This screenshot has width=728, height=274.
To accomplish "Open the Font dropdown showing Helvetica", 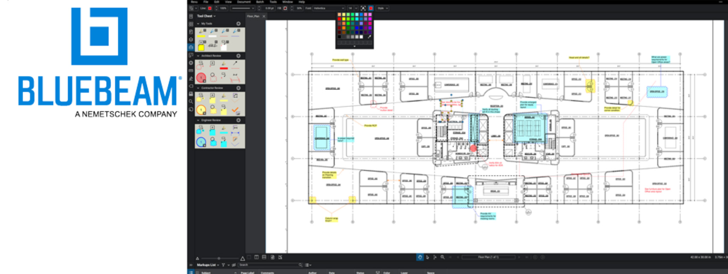I will coord(329,8).
